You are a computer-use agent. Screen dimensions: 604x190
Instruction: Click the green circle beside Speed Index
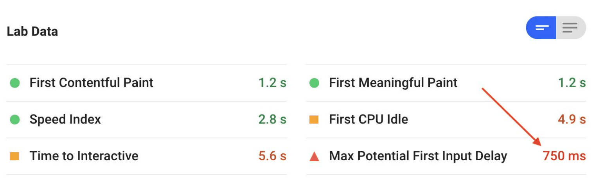15,119
